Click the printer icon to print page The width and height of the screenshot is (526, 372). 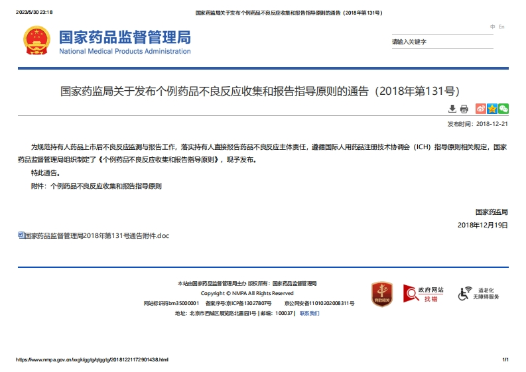click(x=464, y=109)
